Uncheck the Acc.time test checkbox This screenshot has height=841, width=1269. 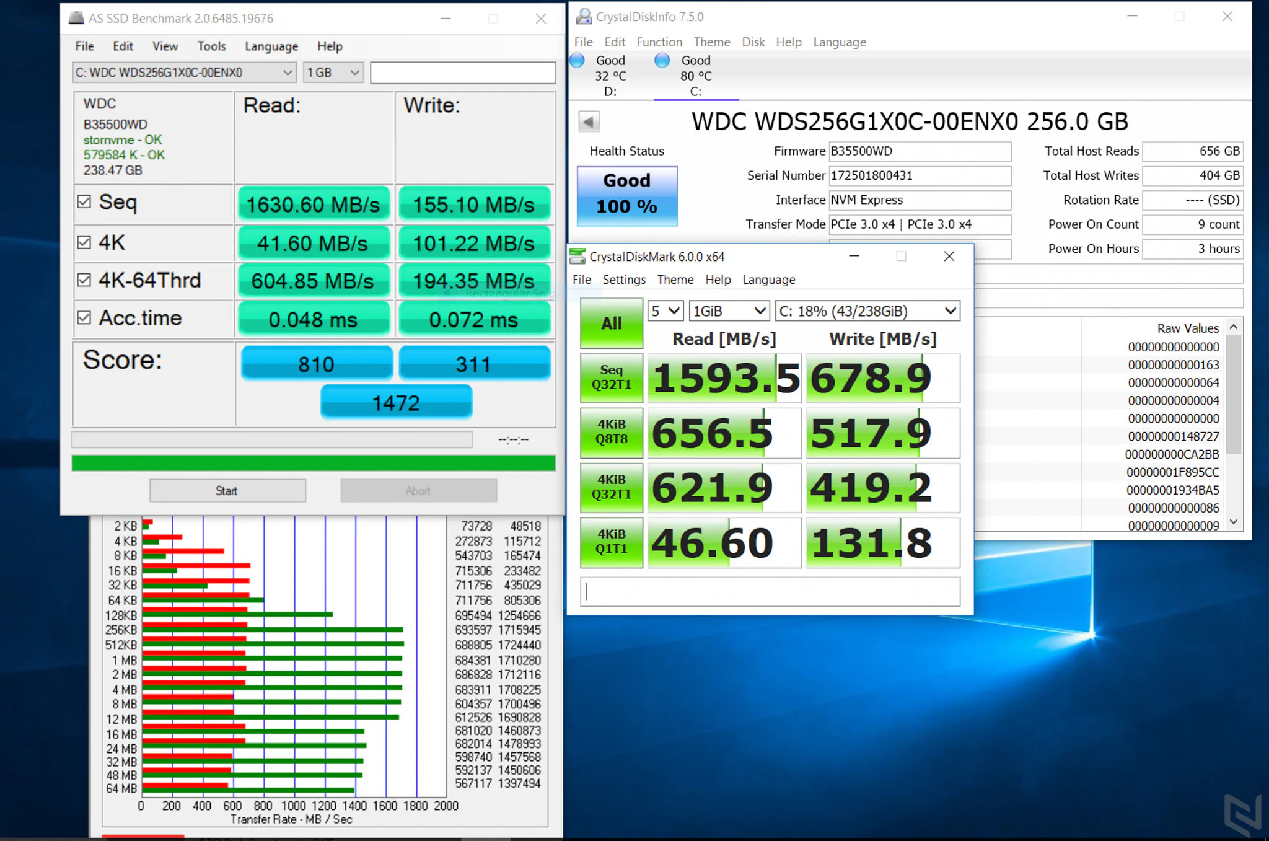84,317
